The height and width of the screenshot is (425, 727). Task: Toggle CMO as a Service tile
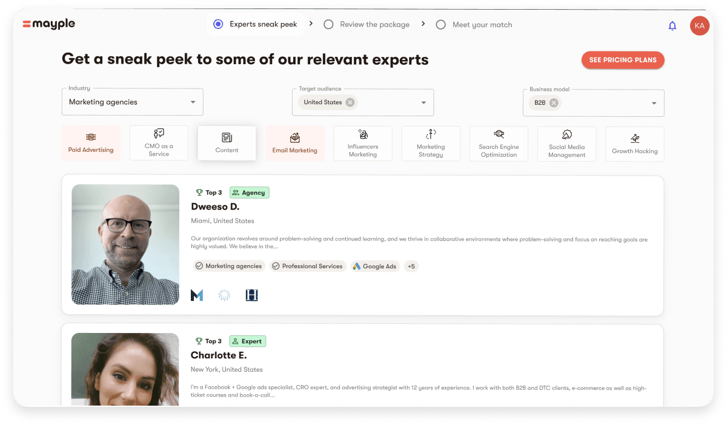[159, 143]
